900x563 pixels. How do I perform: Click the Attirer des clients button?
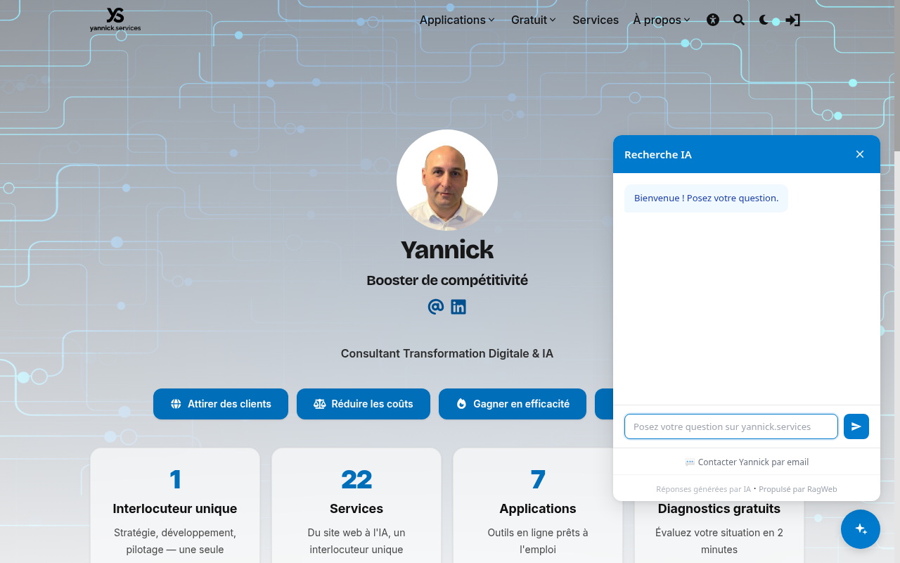click(x=221, y=404)
